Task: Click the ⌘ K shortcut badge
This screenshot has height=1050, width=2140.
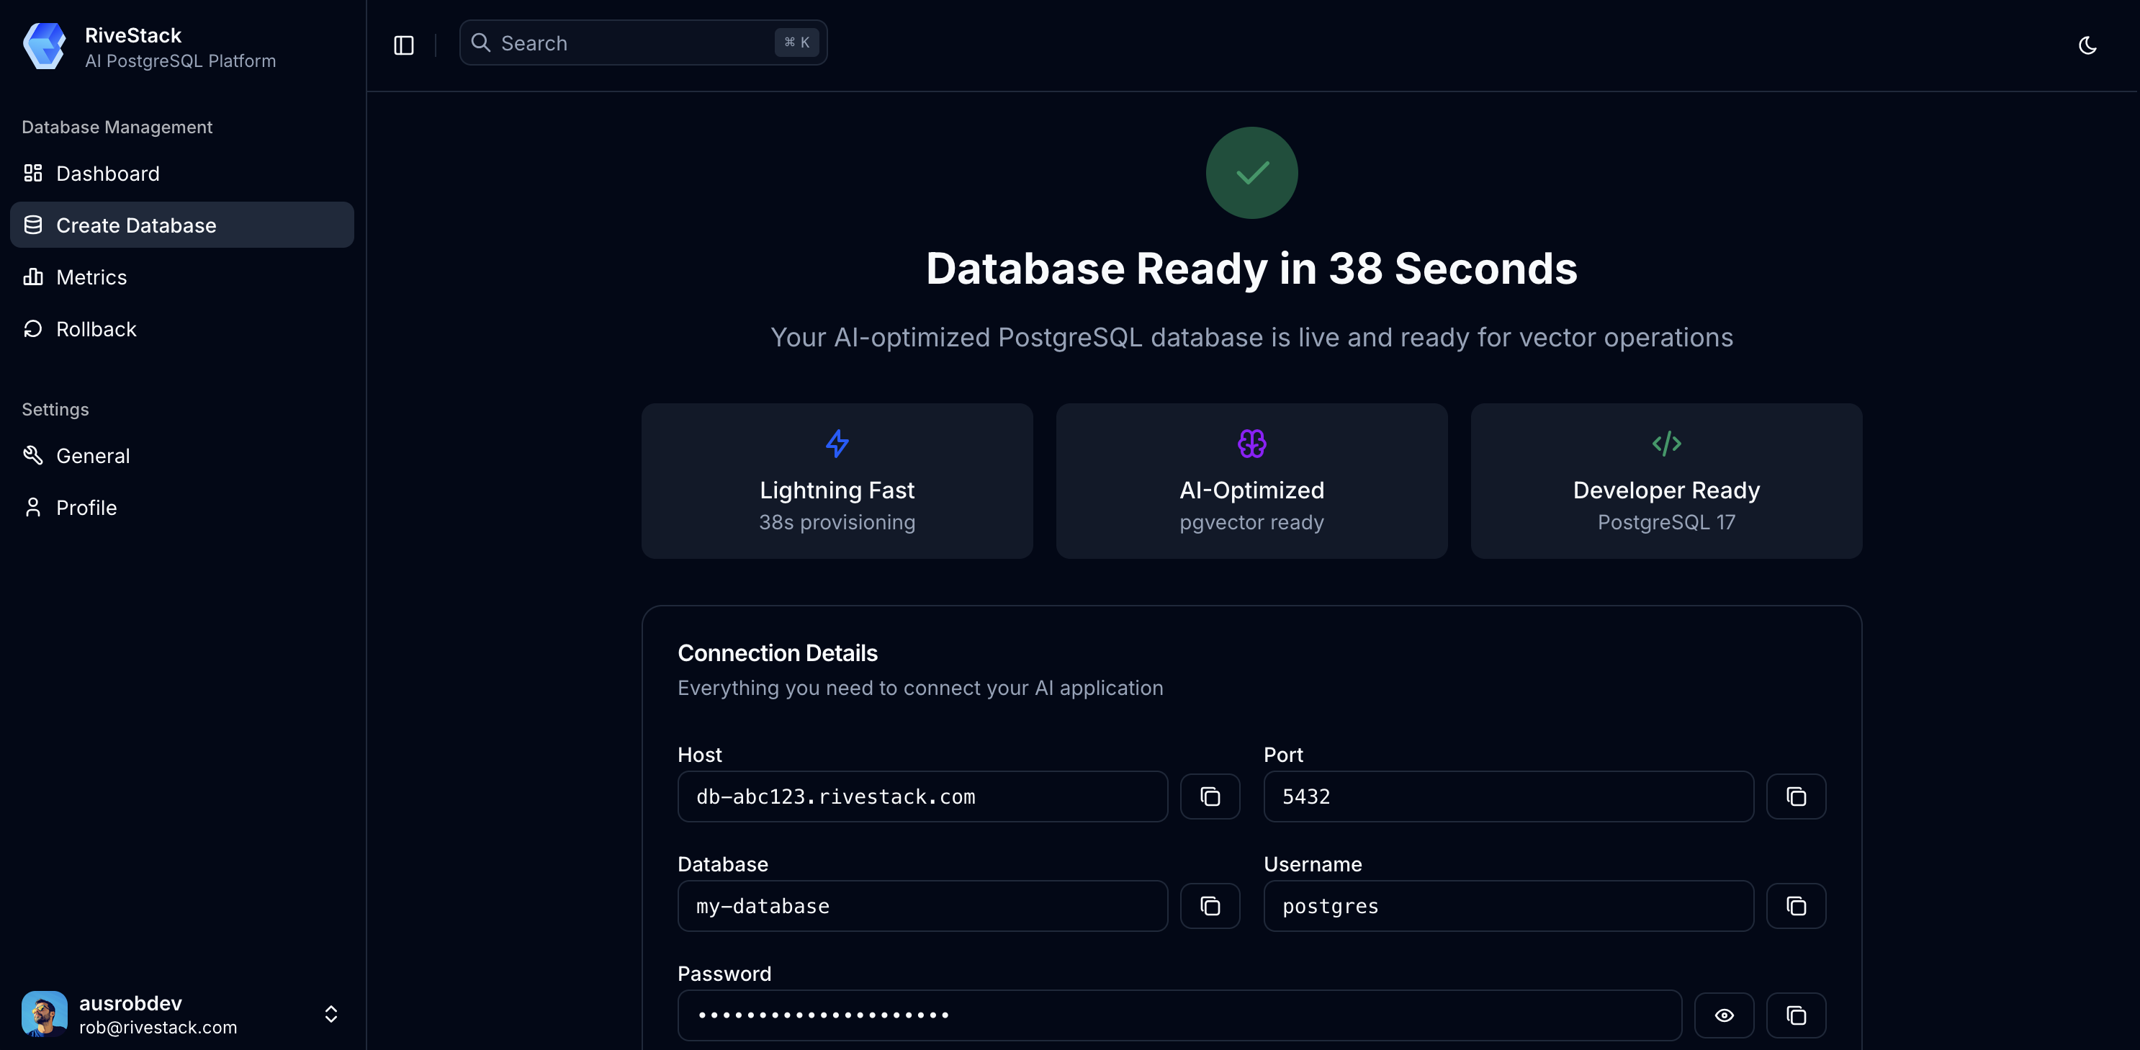Action: click(x=796, y=42)
